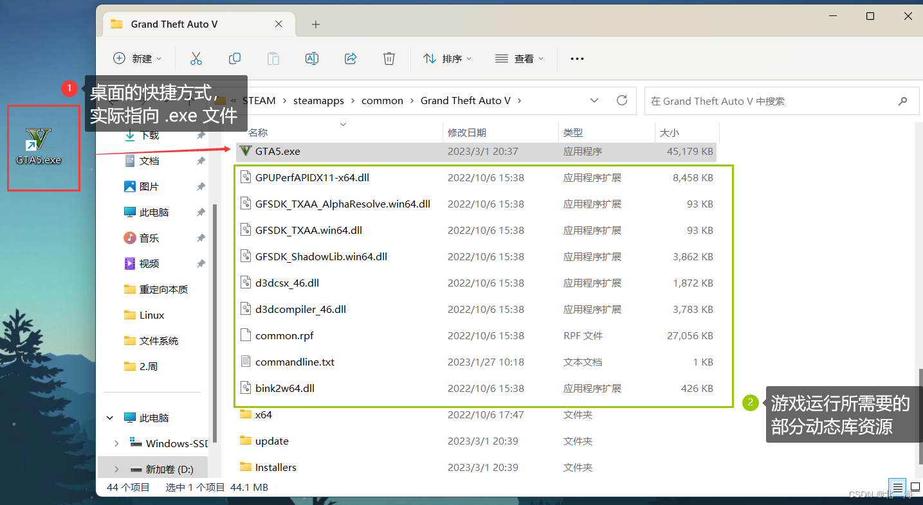Select the GTA5.exe shortcut on the desktop

pyautogui.click(x=39, y=147)
